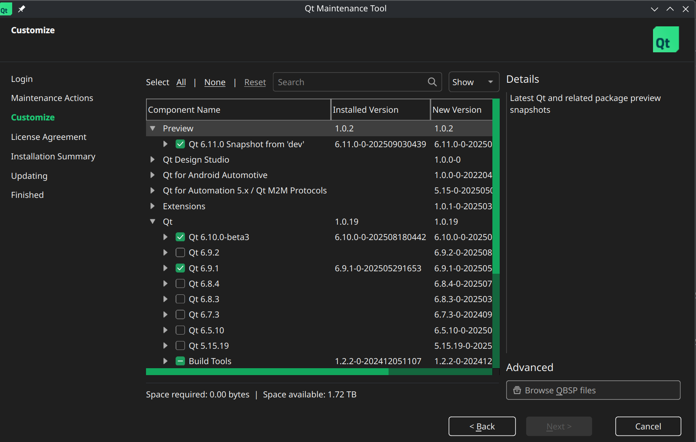Expand the Qt 5.15.19 row
This screenshot has height=442, width=696.
tap(165, 345)
